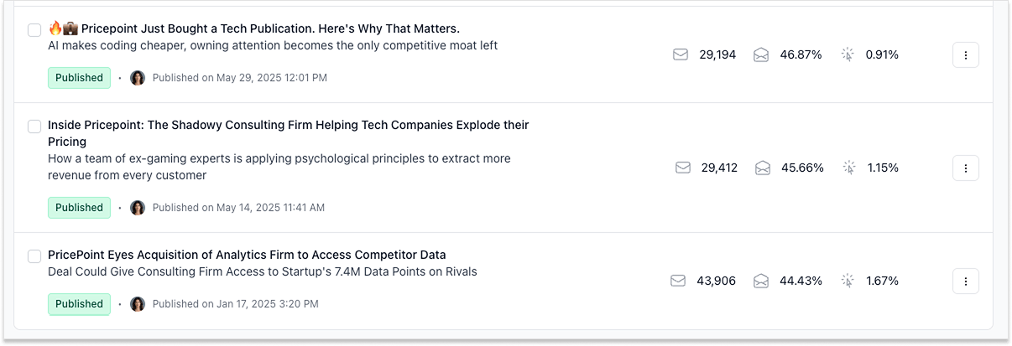Open more options for May 14 post
Screen dimensions: 1012x346
[x=965, y=168]
